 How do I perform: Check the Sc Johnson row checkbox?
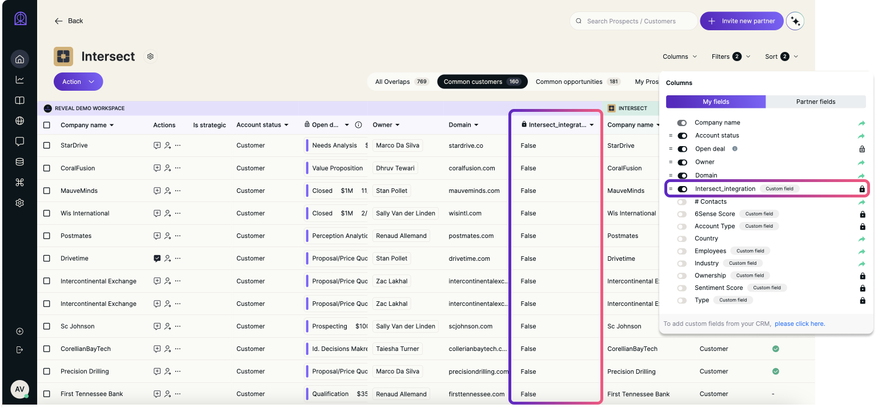point(47,326)
